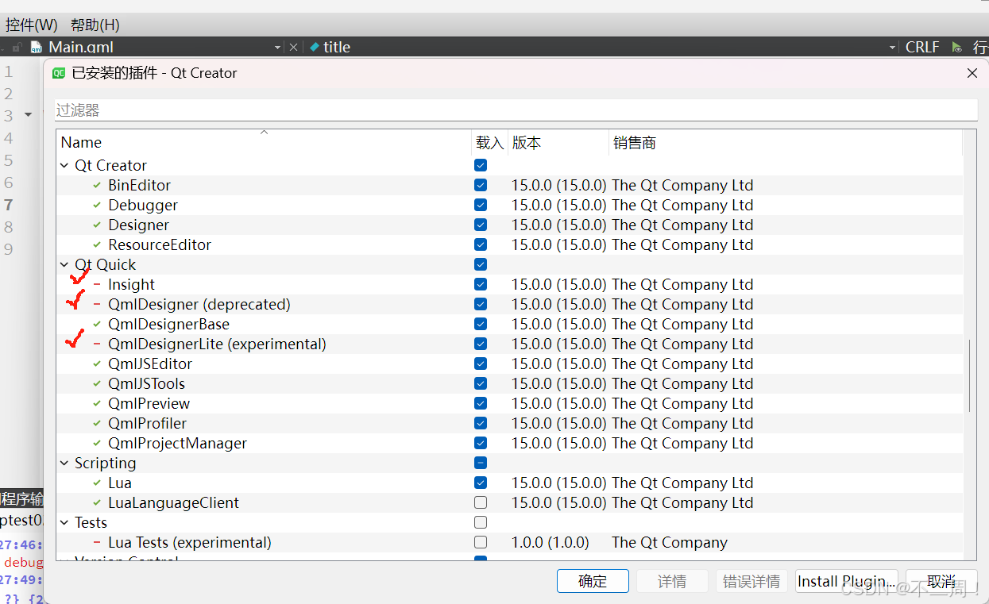Click the QML file icon beside Main.qml

point(36,48)
